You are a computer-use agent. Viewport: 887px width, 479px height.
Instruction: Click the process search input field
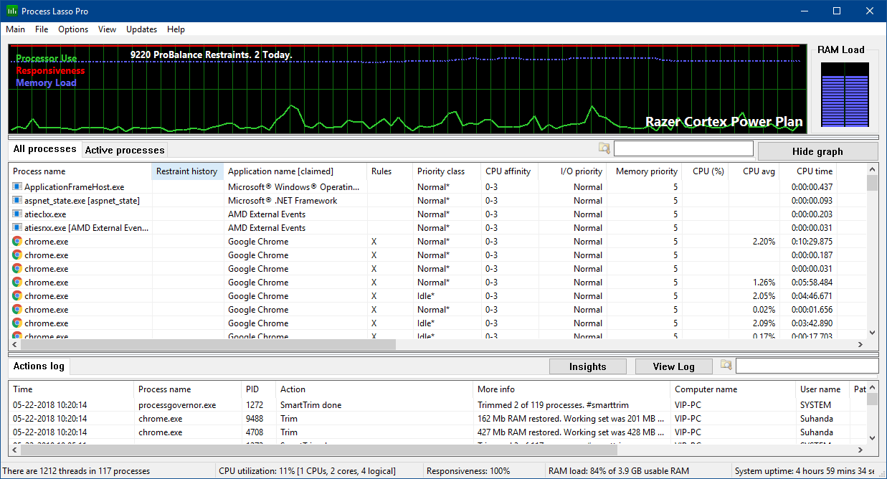[x=683, y=149]
